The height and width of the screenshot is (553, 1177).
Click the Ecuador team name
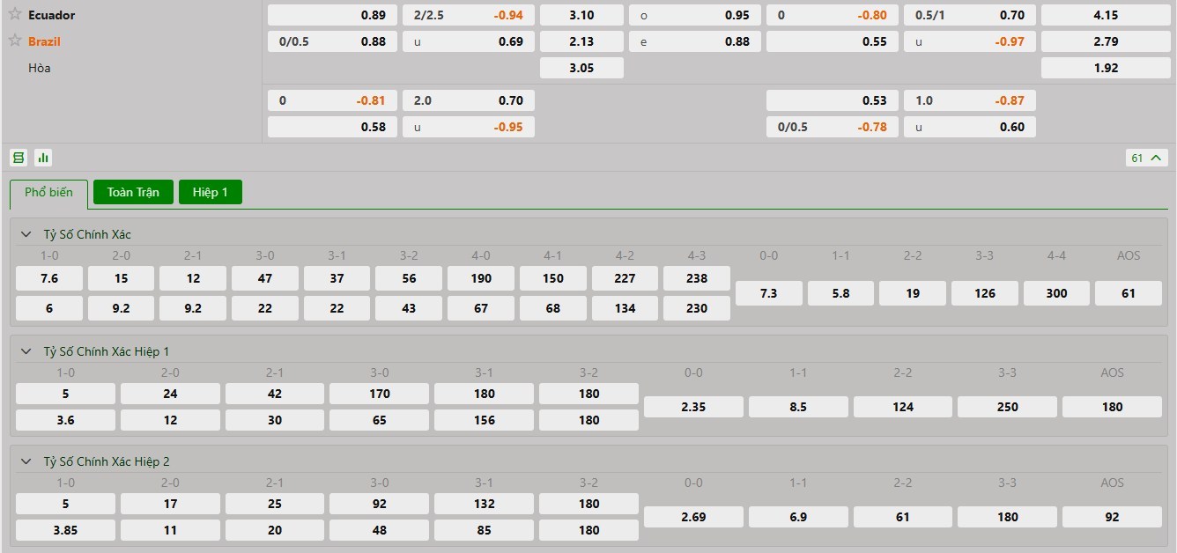point(51,15)
